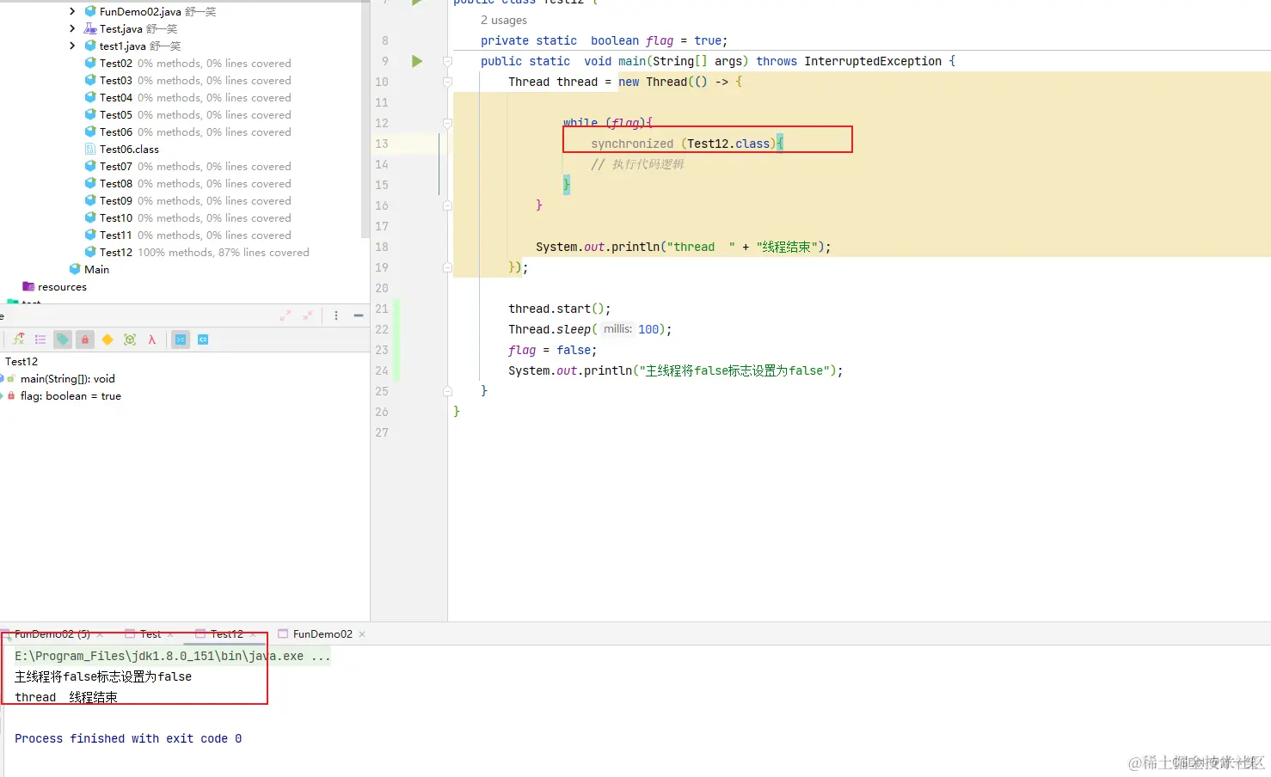Click 'private static boolean flag = true;' declaration
Image resolution: width=1271 pixels, height=777 pixels.
tap(604, 40)
